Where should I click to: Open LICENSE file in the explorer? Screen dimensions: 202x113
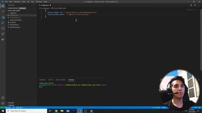coord(13,22)
